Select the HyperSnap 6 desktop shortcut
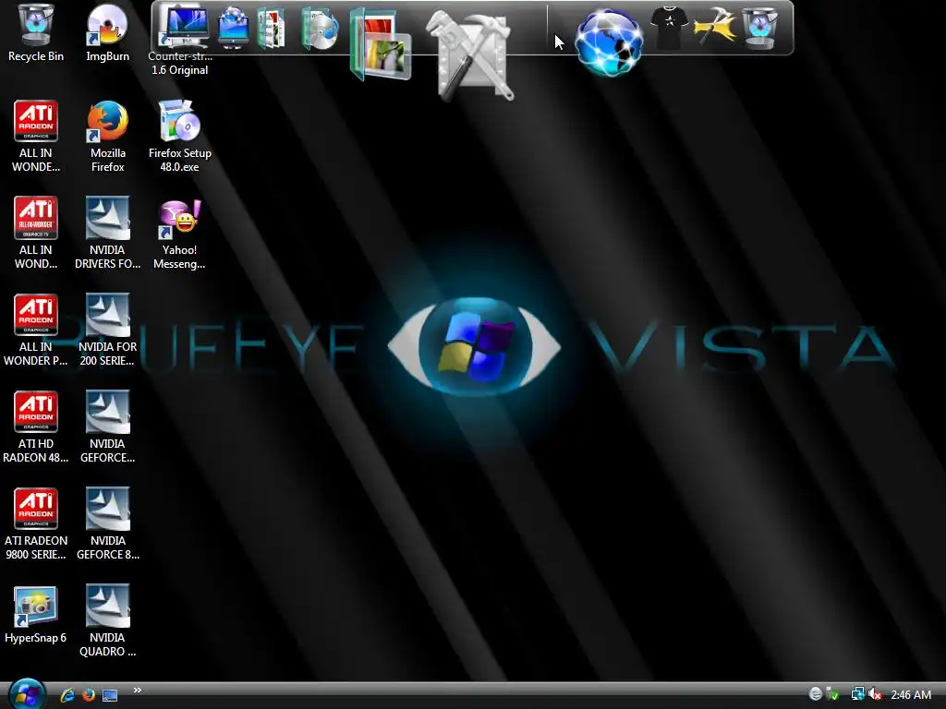The image size is (946, 709). click(x=36, y=615)
